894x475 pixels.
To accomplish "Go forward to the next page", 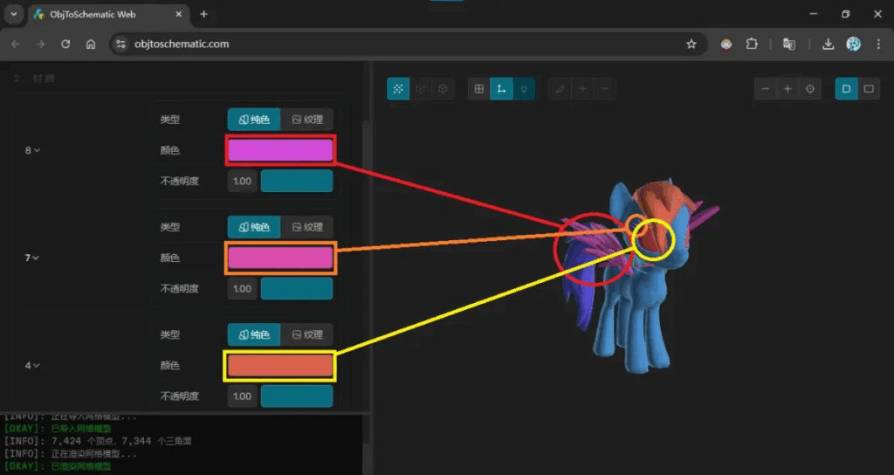I will (40, 44).
